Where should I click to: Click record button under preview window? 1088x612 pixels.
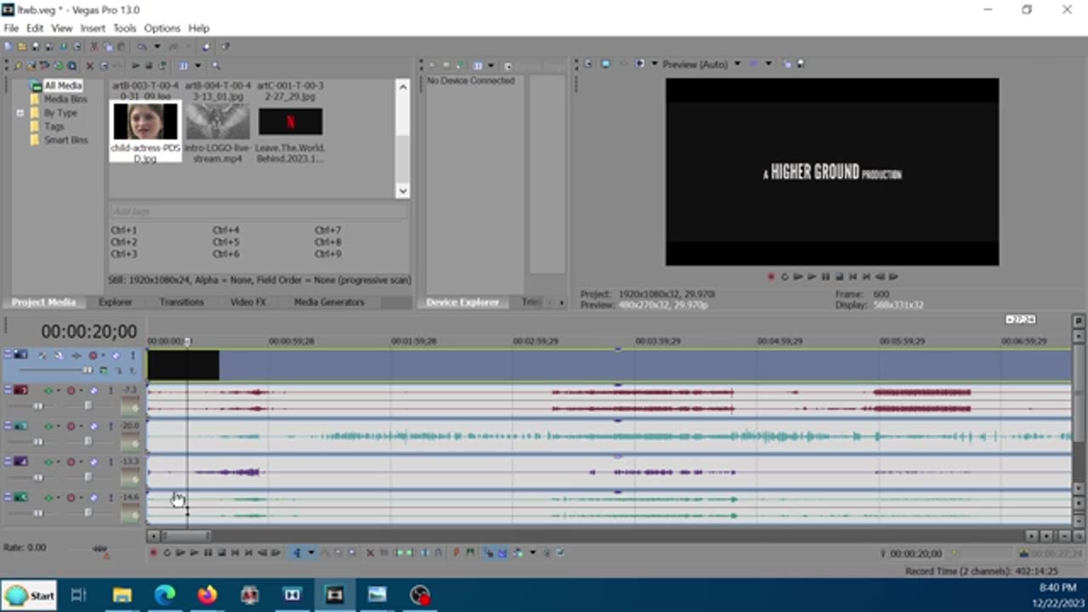point(771,276)
